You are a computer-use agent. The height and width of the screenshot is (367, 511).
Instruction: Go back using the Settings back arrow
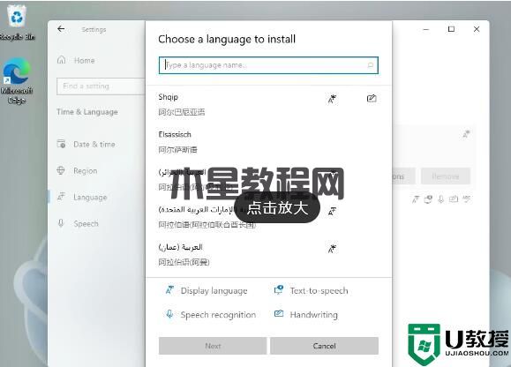[x=61, y=29]
